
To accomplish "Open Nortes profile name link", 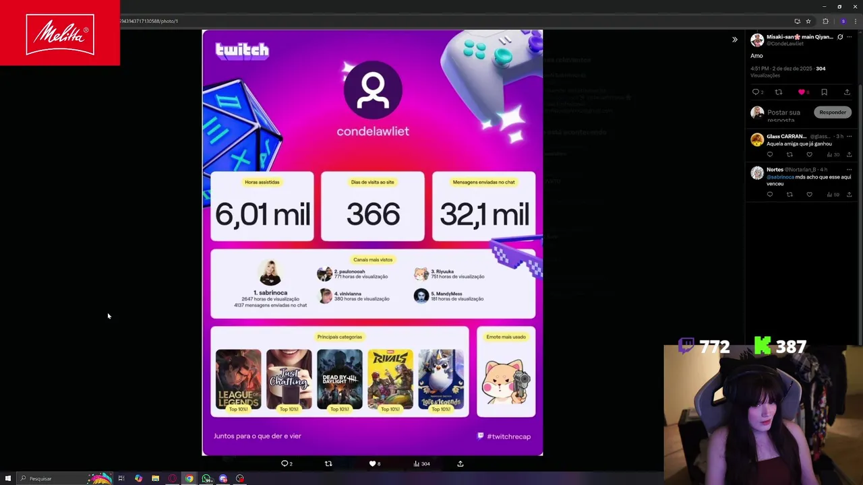I will coord(775,170).
